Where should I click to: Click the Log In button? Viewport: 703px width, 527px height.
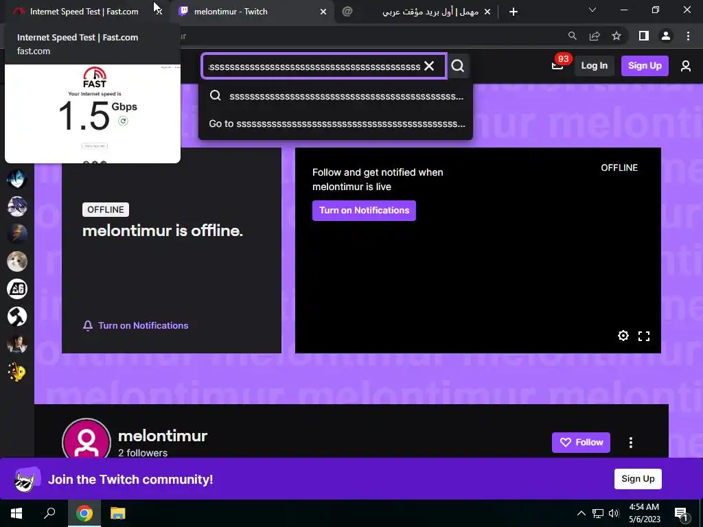click(x=594, y=65)
